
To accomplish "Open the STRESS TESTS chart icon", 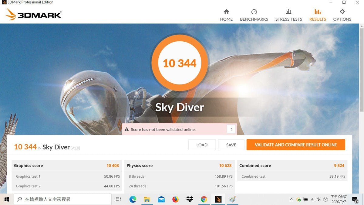I will click(289, 12).
